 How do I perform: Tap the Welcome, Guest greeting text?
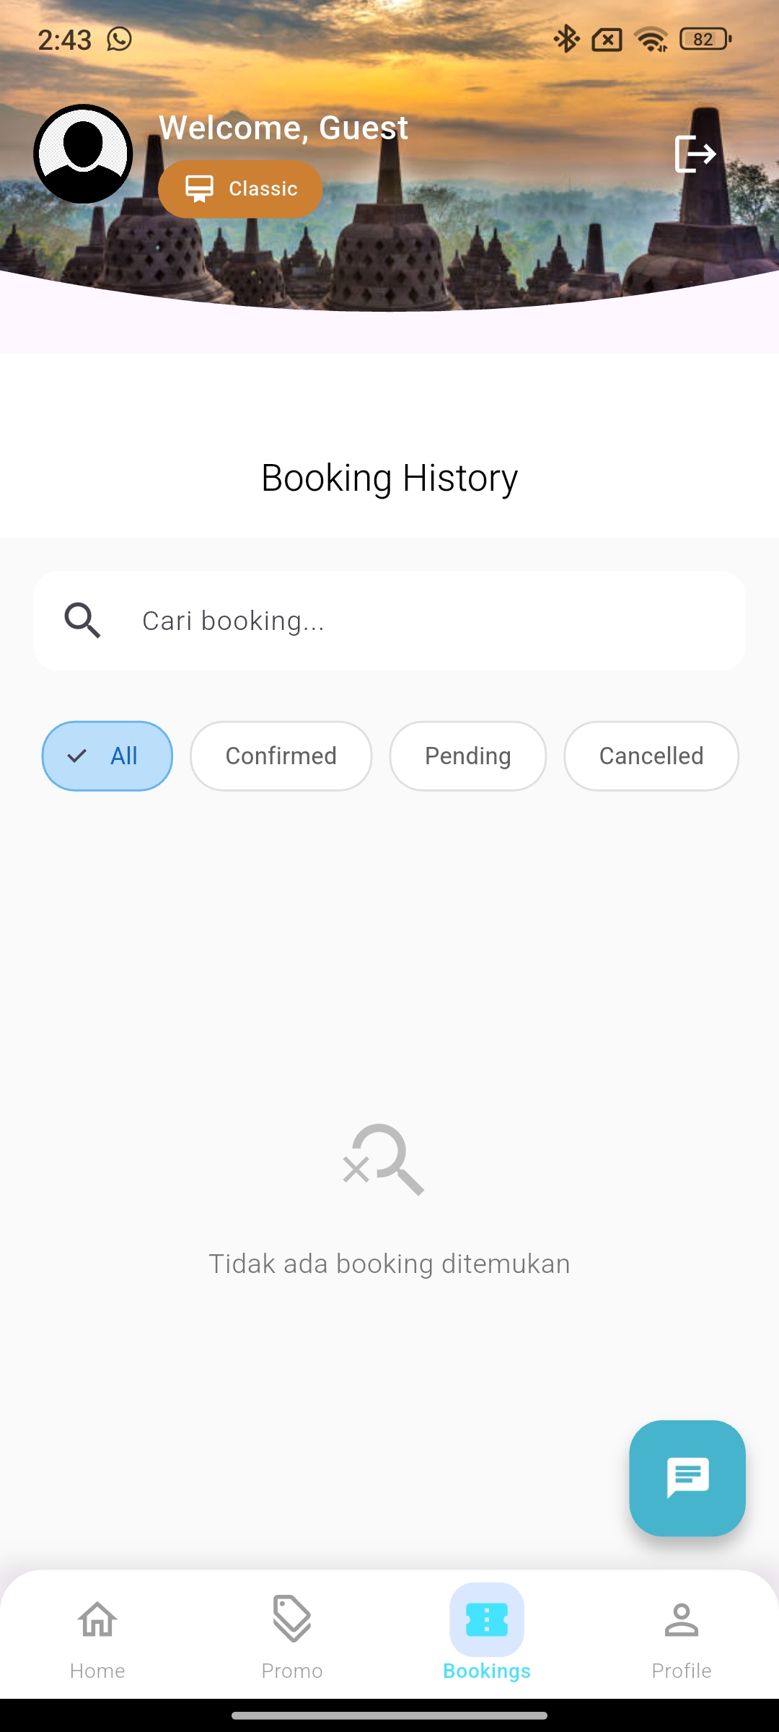coord(283,128)
